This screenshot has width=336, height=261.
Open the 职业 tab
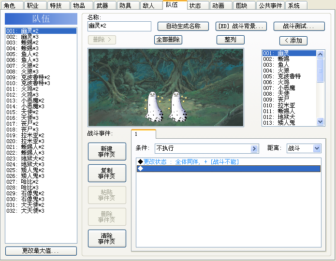(x=35, y=5)
